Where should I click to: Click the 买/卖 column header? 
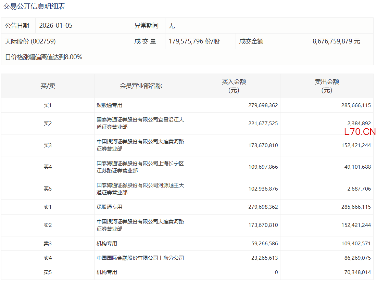click(48, 86)
